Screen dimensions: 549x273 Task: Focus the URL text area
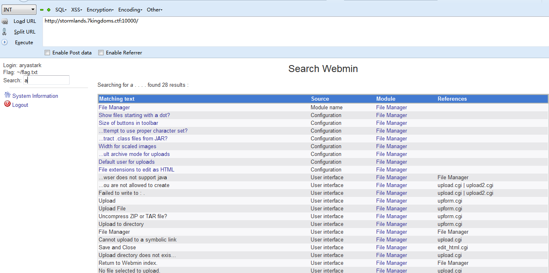tap(296, 32)
